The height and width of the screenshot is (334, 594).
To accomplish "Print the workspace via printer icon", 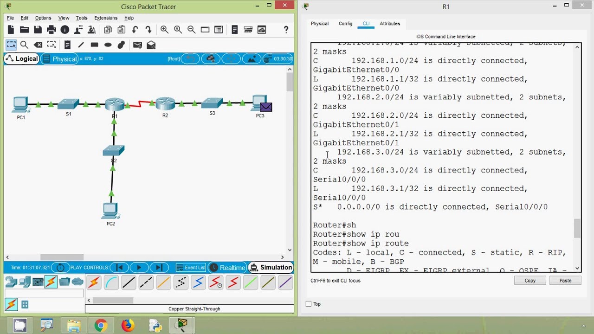I will (52, 30).
